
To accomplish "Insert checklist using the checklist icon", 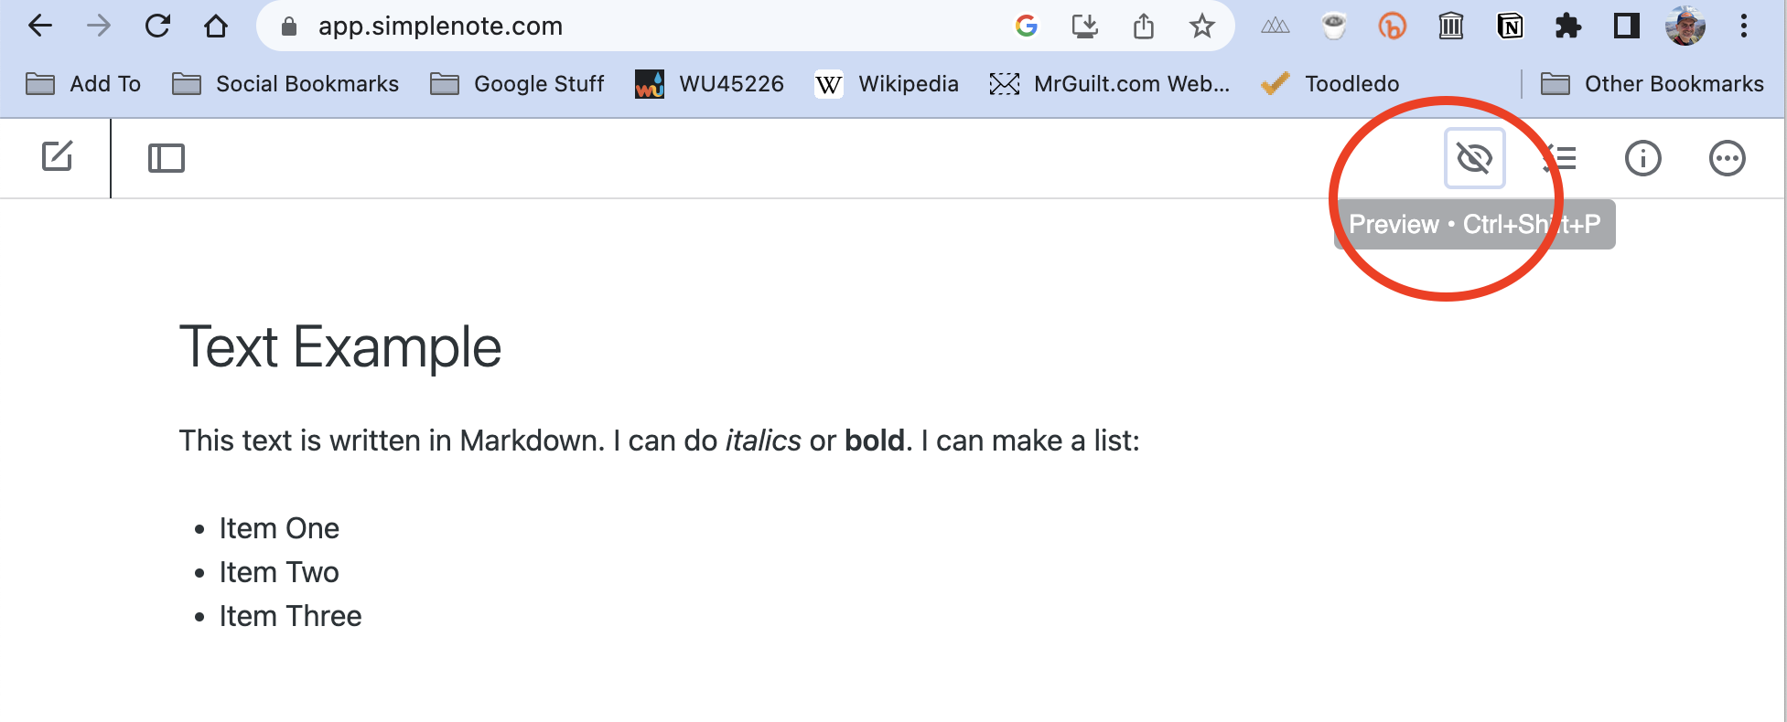I will (x=1559, y=158).
